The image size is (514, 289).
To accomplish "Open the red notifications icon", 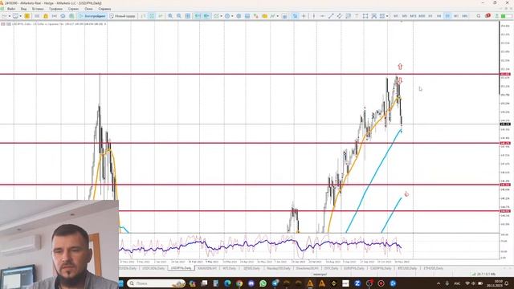I will [487, 16].
